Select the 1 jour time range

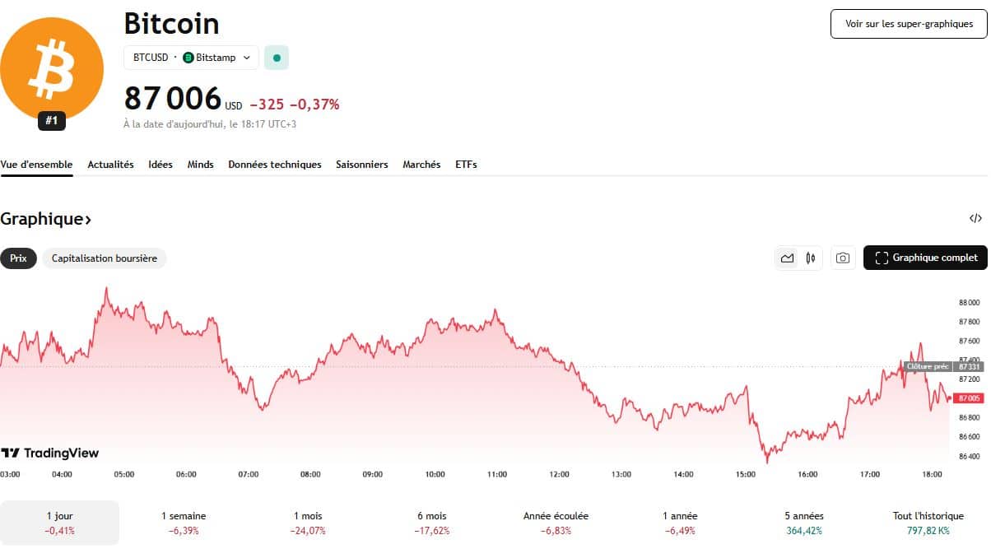point(59,523)
